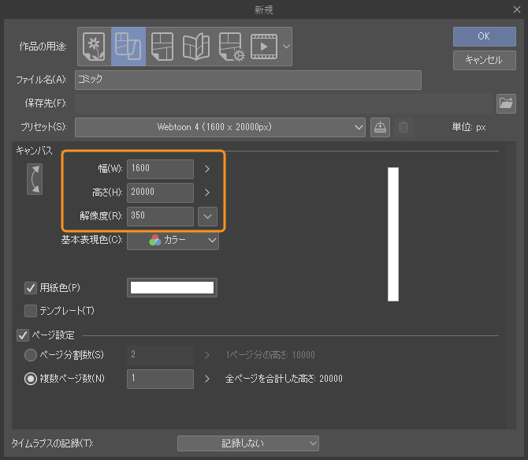Select the show all comic settings icon

point(232,47)
